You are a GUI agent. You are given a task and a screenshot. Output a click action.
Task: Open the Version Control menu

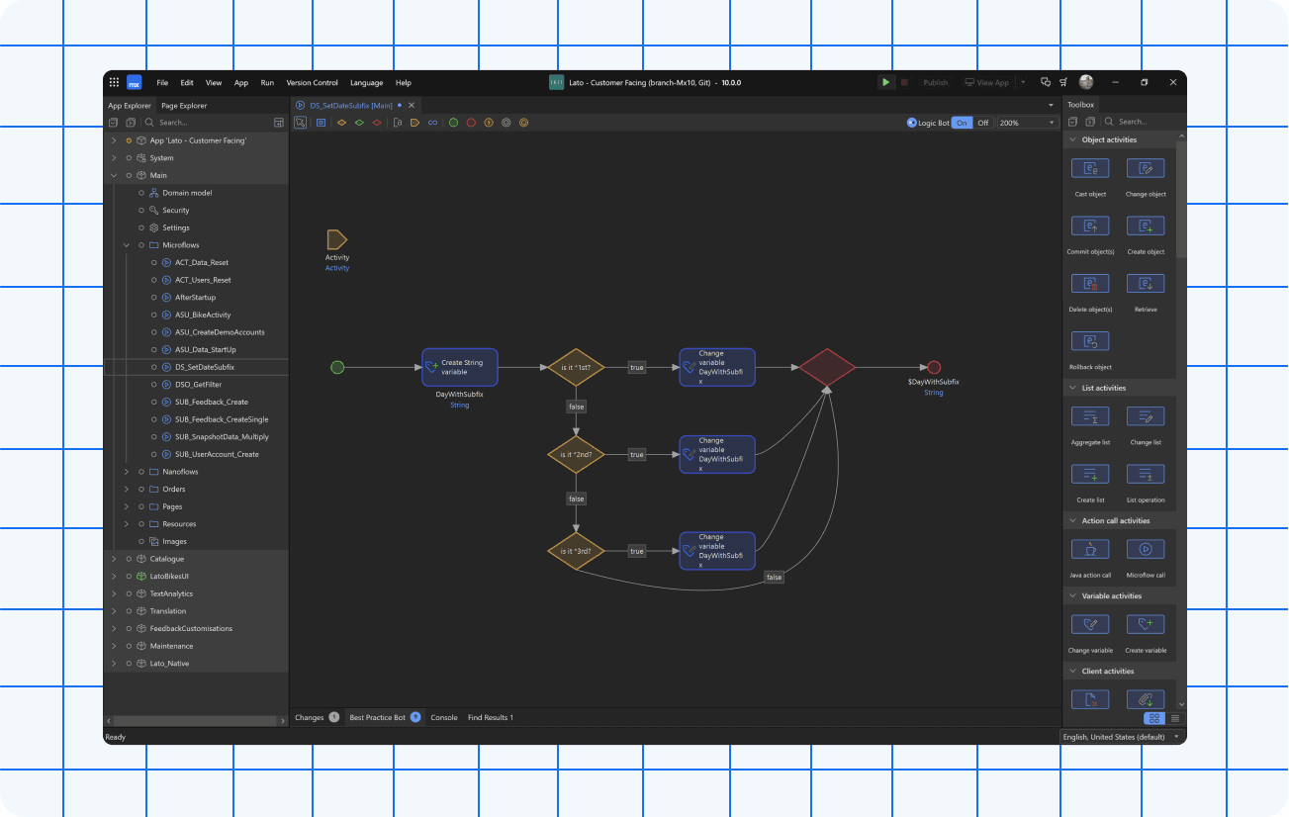312,83
